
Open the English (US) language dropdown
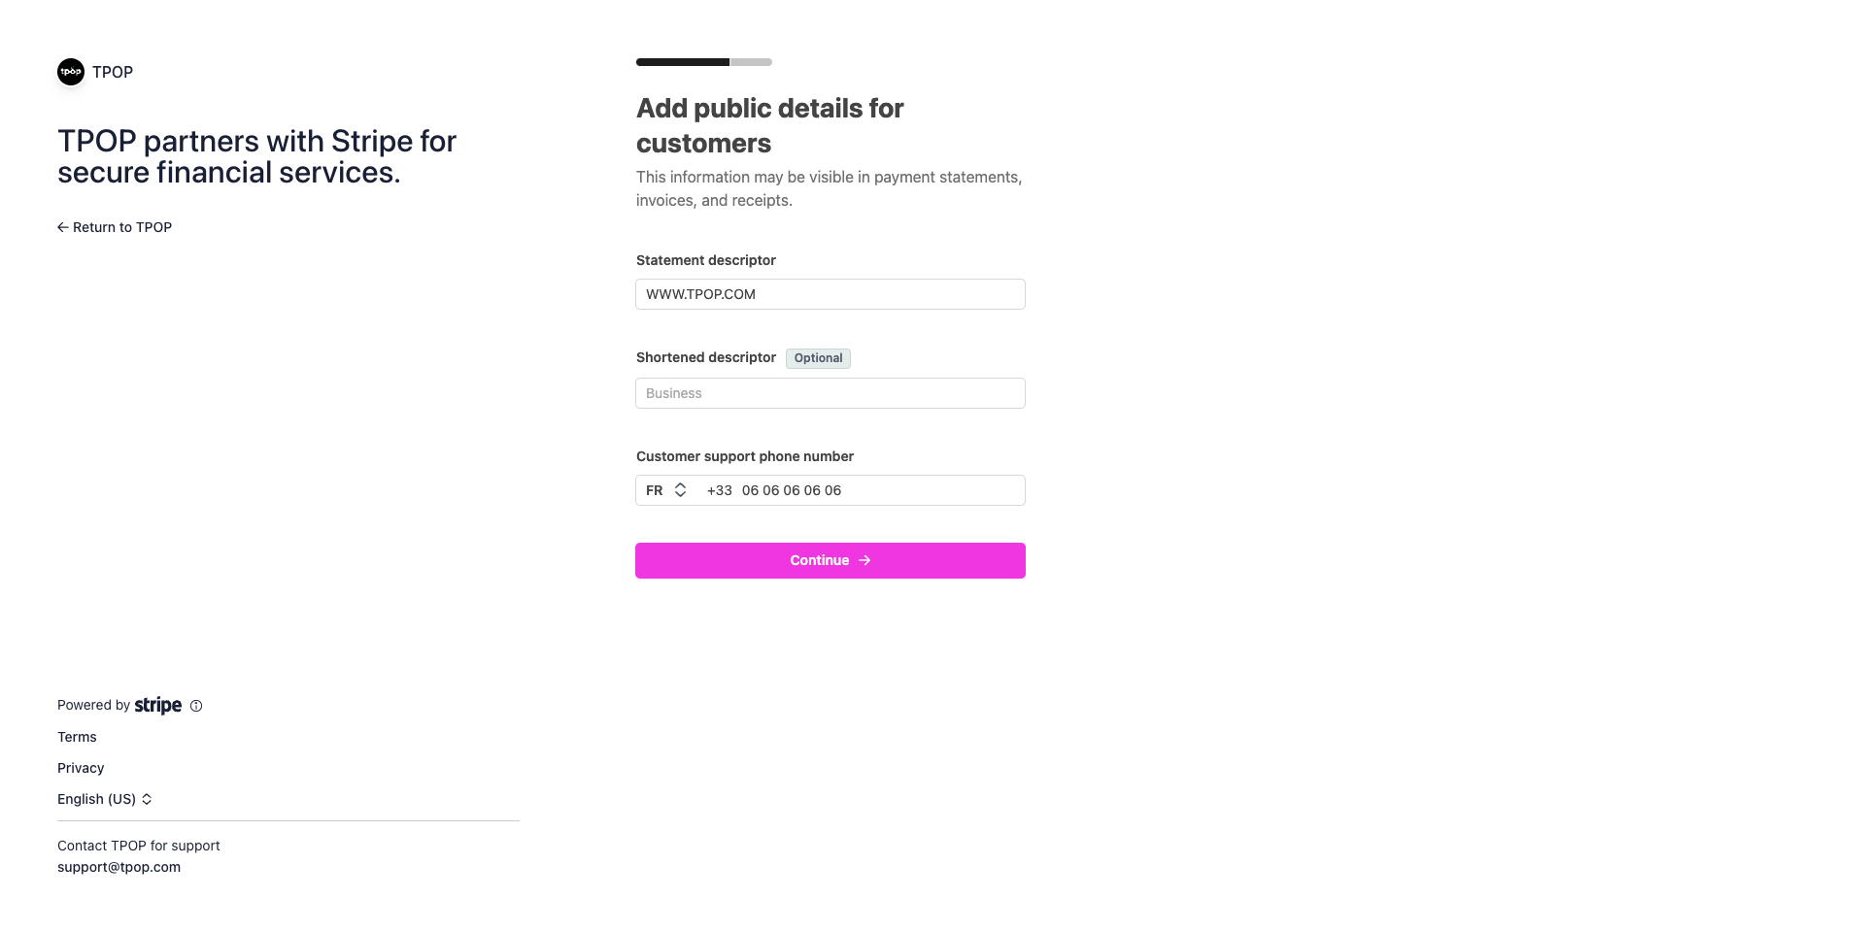pyautogui.click(x=105, y=799)
